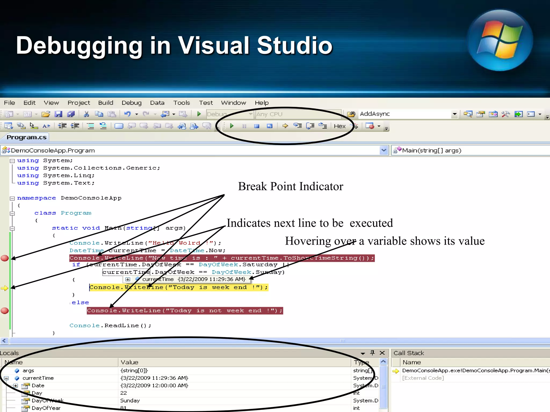Collapse the namespace DemoConsoleApp block

pos(12,198)
